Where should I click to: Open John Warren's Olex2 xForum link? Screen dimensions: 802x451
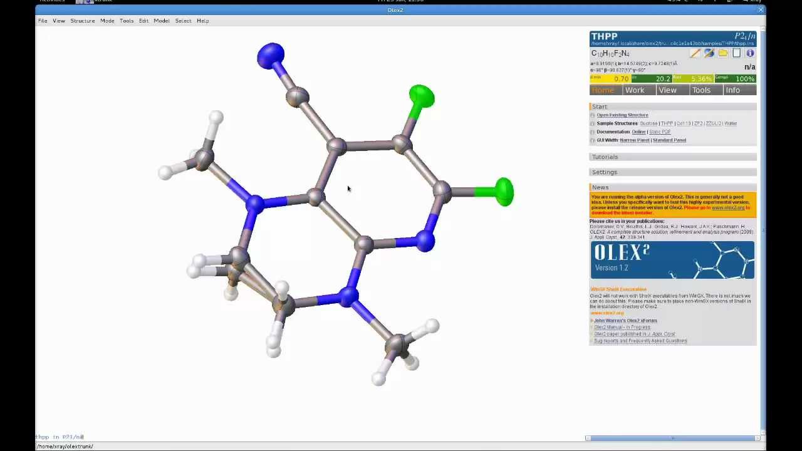(x=625, y=321)
